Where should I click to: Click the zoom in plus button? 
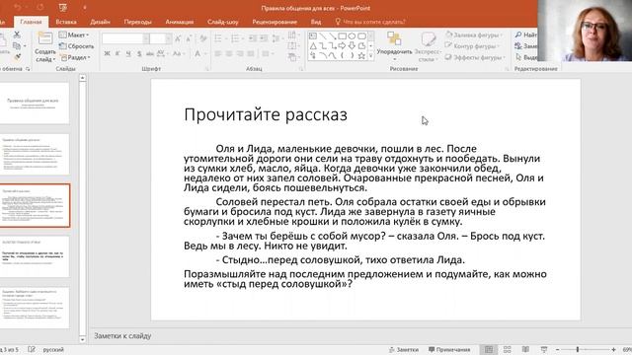coord(613,350)
